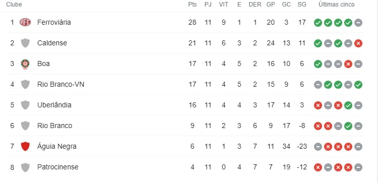Click Rio Branco-VN's latest green win icon
Screen dimensions: 378x183
pyautogui.click(x=358, y=85)
